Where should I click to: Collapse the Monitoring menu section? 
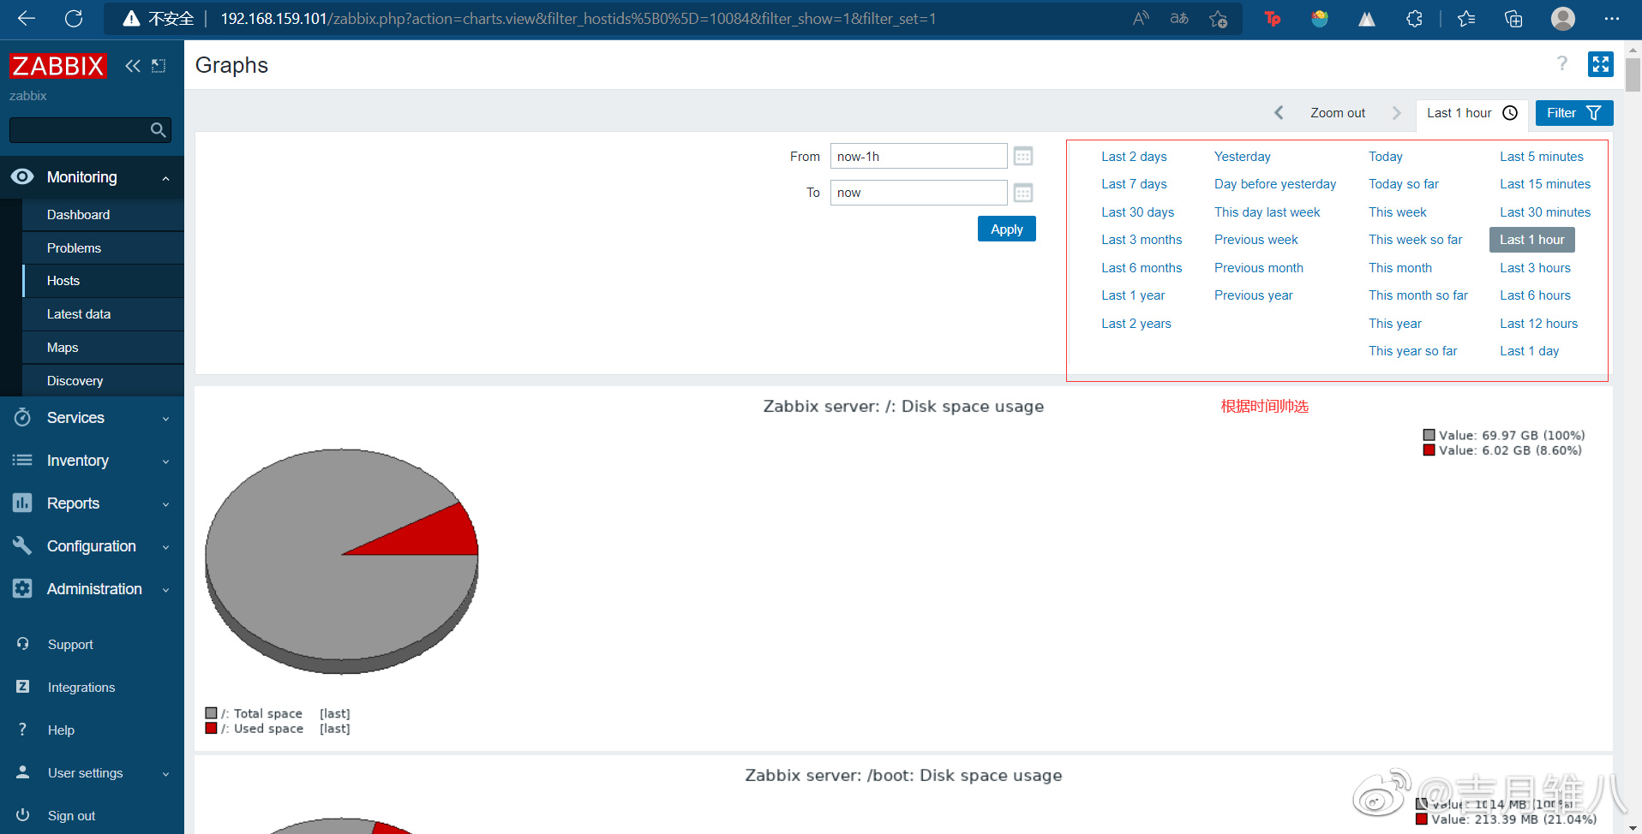coord(165,178)
